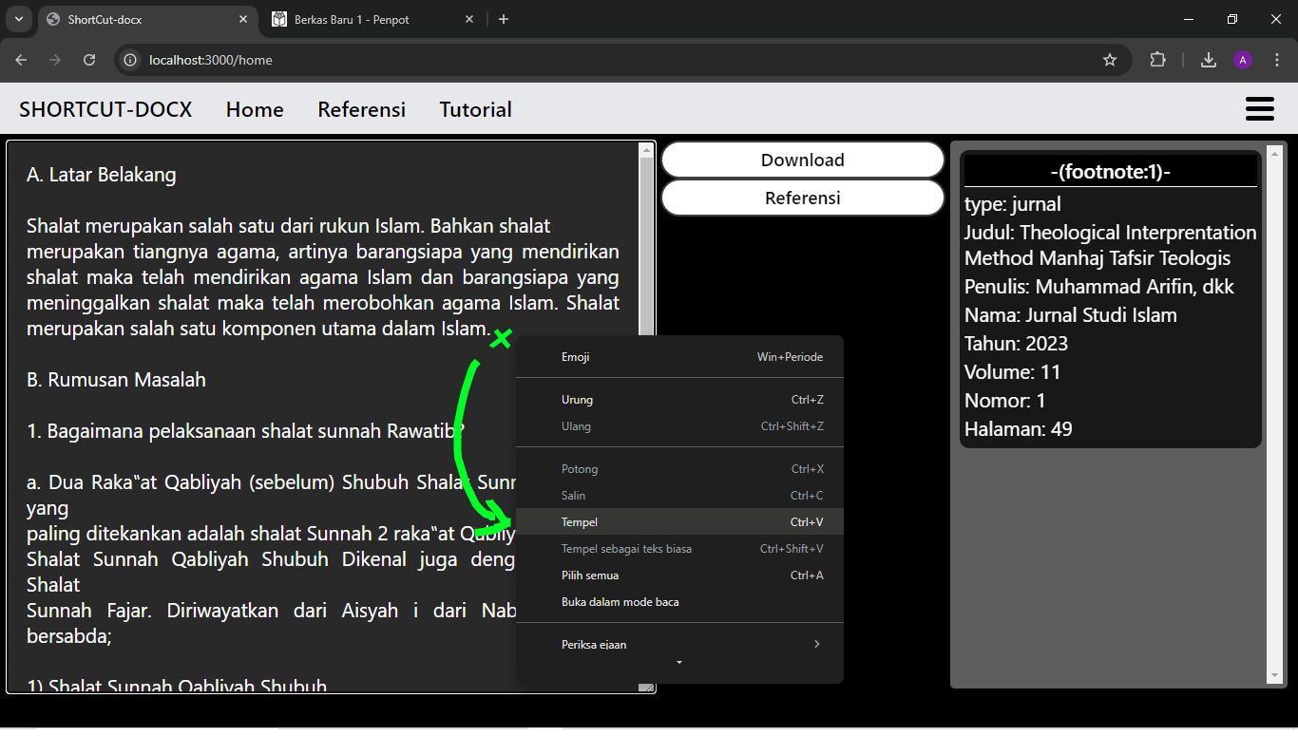Show more context menu items arrow
Viewport: 1298px width, 736px height.
679,662
